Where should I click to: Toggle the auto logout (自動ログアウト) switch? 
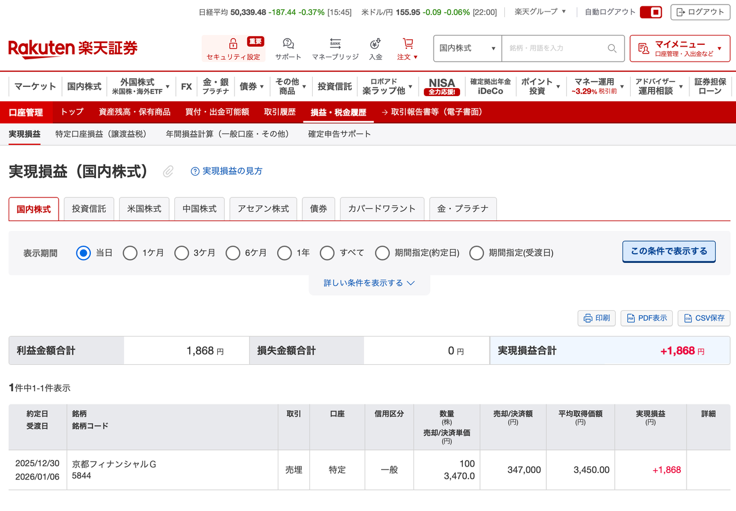pyautogui.click(x=650, y=12)
